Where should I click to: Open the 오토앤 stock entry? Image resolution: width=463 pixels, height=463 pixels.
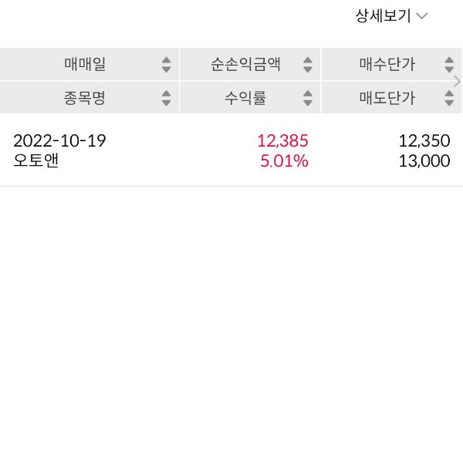click(x=36, y=161)
